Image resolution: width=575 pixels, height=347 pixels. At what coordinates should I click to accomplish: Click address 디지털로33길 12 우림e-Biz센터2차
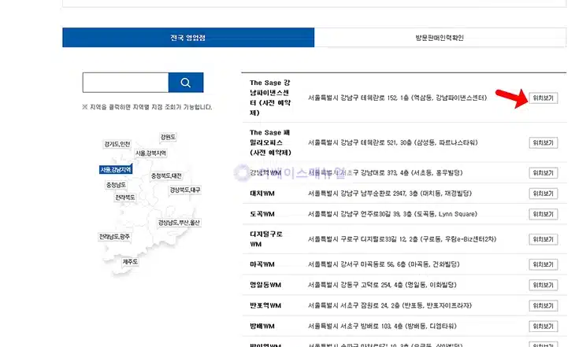coord(402,239)
